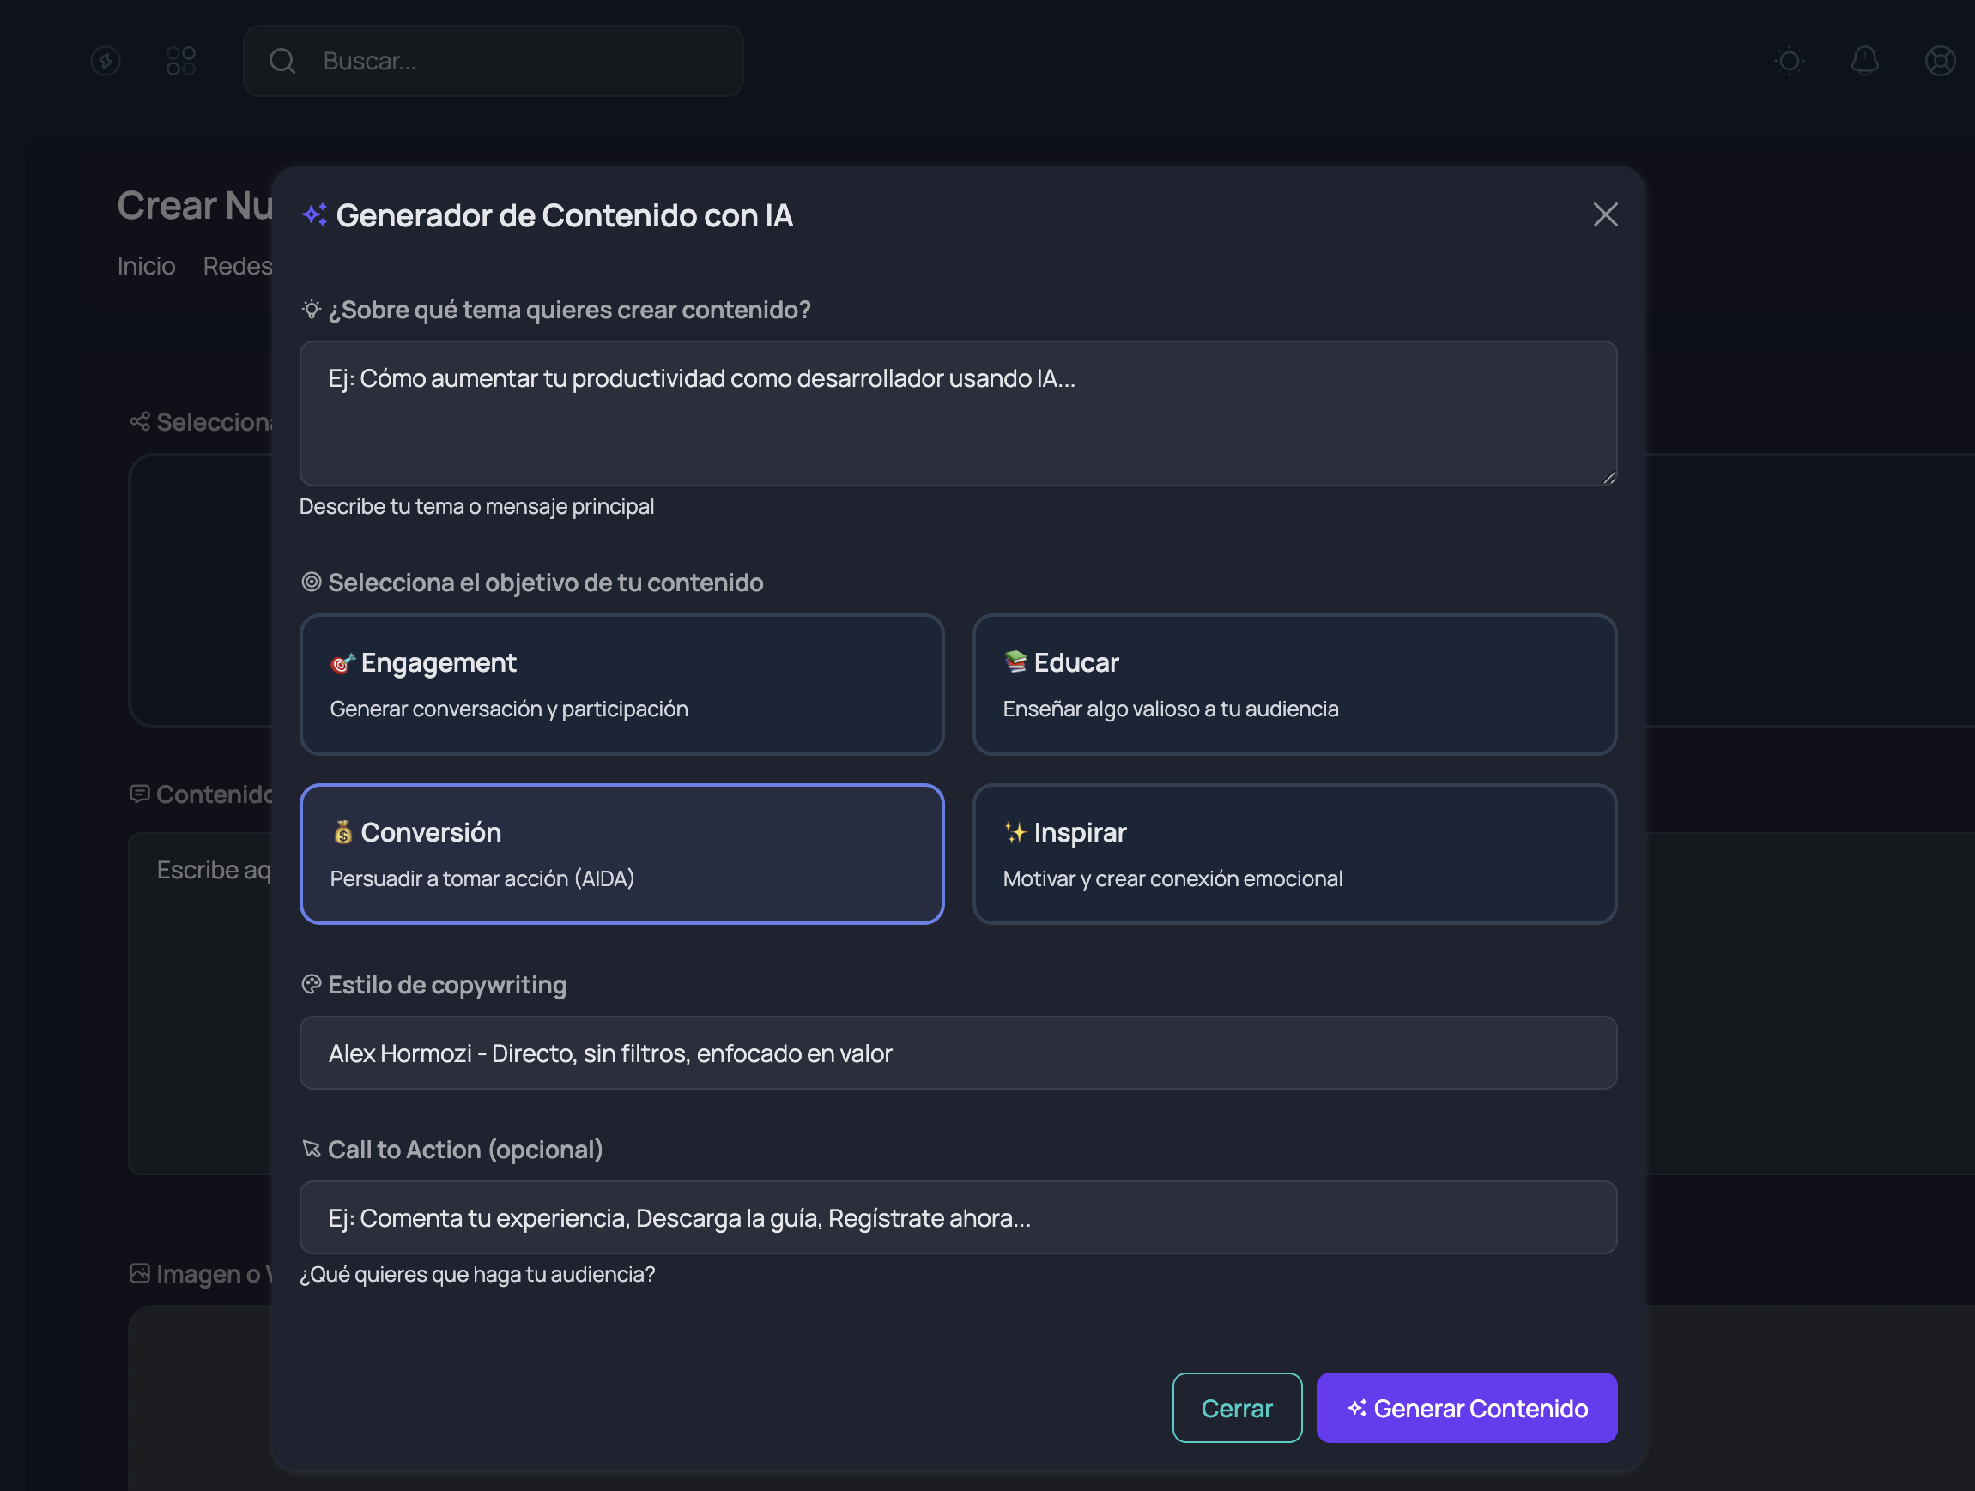The height and width of the screenshot is (1491, 1975).
Task: Click the lightning bolt logo icon
Action: [106, 61]
